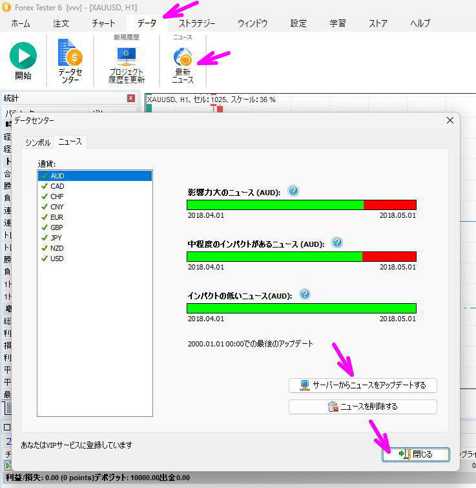Open the チャート ribbon tab
This screenshot has width=476, height=488.
[x=103, y=23]
